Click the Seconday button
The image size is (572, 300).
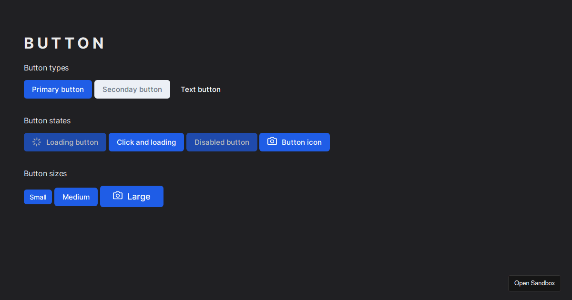tap(132, 90)
